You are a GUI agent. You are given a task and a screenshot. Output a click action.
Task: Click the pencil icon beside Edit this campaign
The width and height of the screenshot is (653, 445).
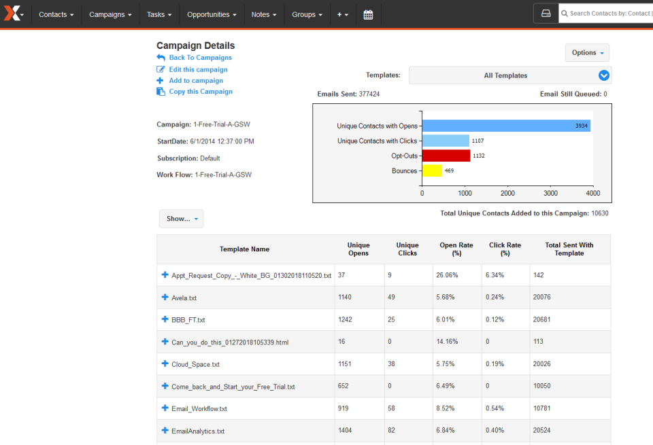pos(163,69)
